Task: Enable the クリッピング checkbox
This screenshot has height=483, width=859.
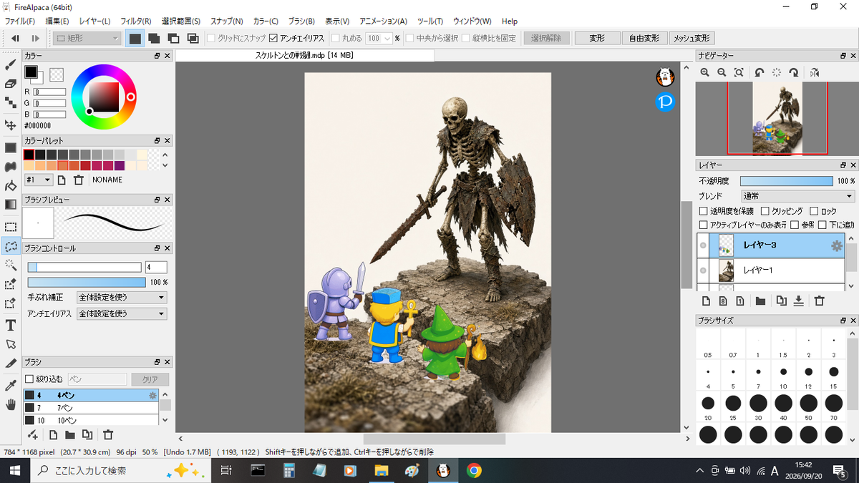Action: 765,211
